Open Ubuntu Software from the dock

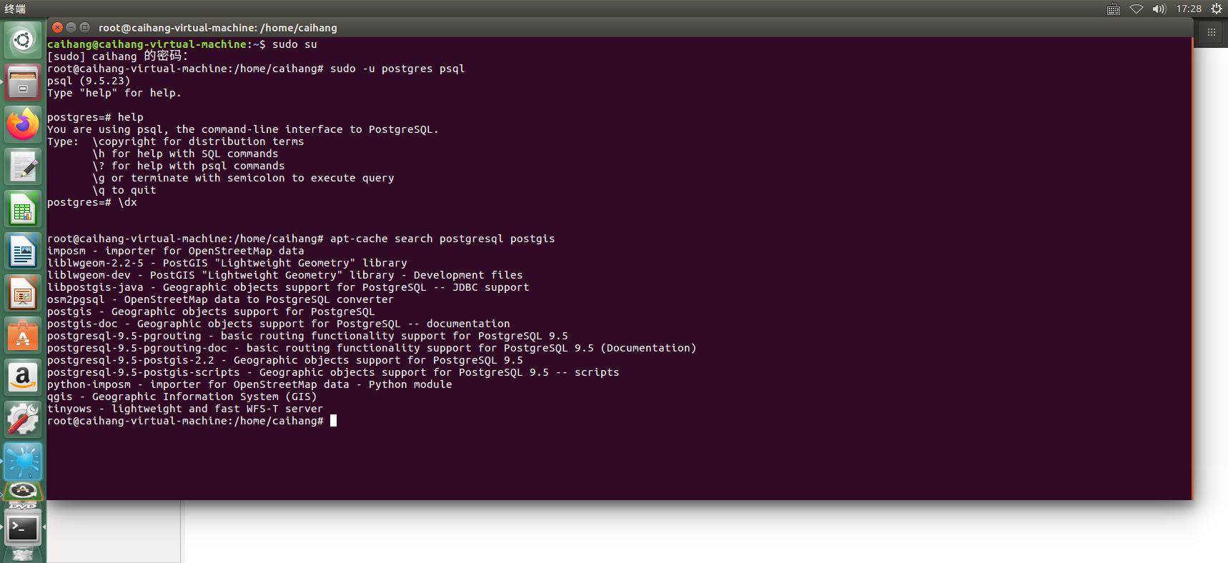(x=23, y=335)
